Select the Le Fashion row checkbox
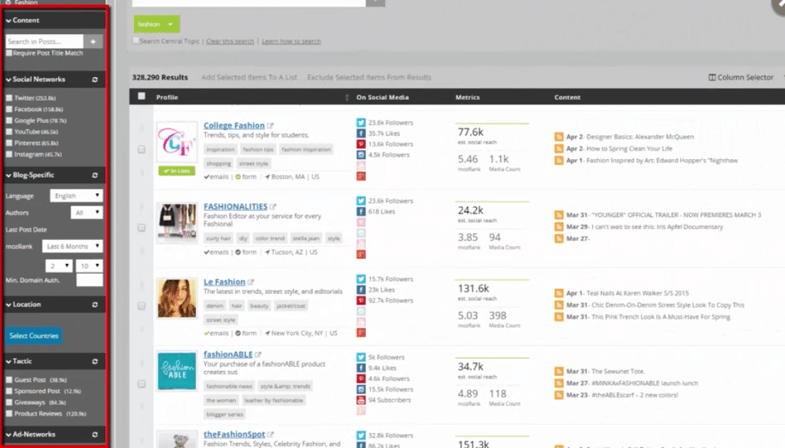Viewport: 785px width, 448px height. point(142,306)
